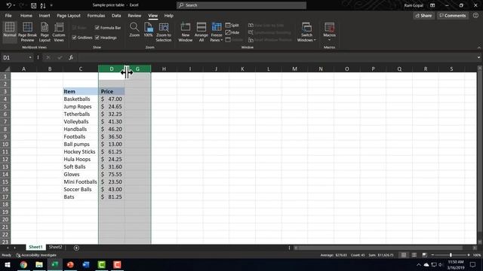
Task: Click Arrange All windows
Action: [202, 32]
